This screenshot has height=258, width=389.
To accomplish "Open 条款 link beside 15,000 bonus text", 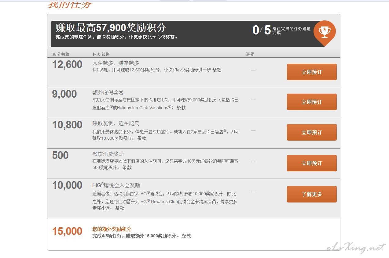I will pyautogui.click(x=186, y=236).
